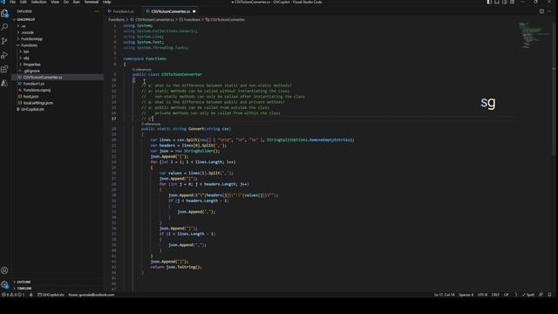Viewport: 558px width, 314px height.
Task: Open the Go menu
Action: pyautogui.click(x=66, y=2)
